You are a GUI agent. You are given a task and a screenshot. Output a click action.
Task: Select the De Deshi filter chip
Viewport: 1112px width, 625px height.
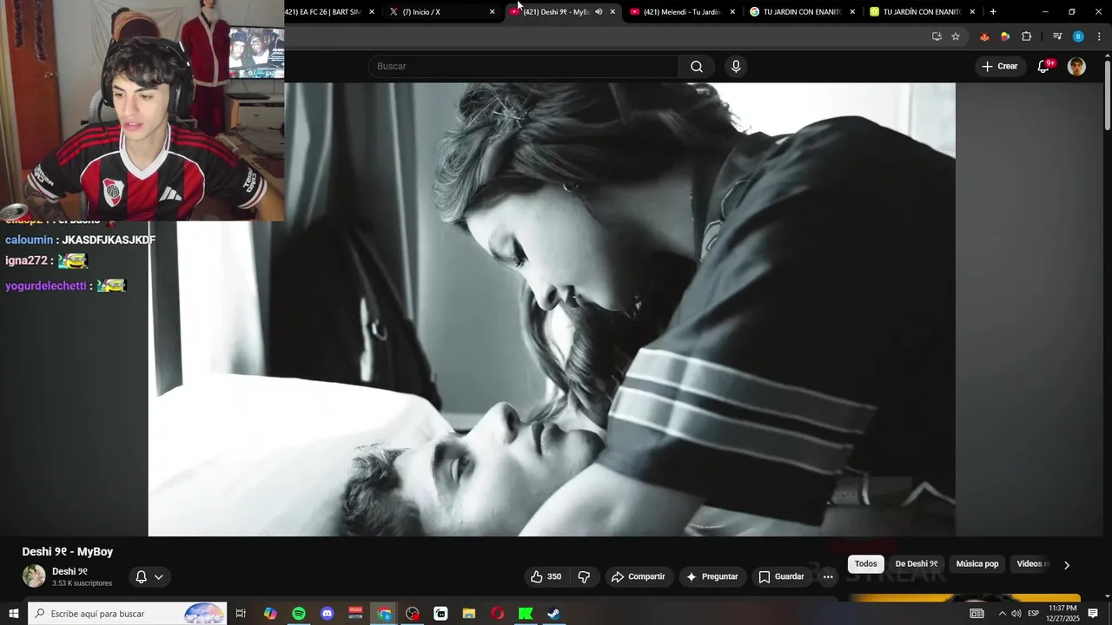[917, 564]
